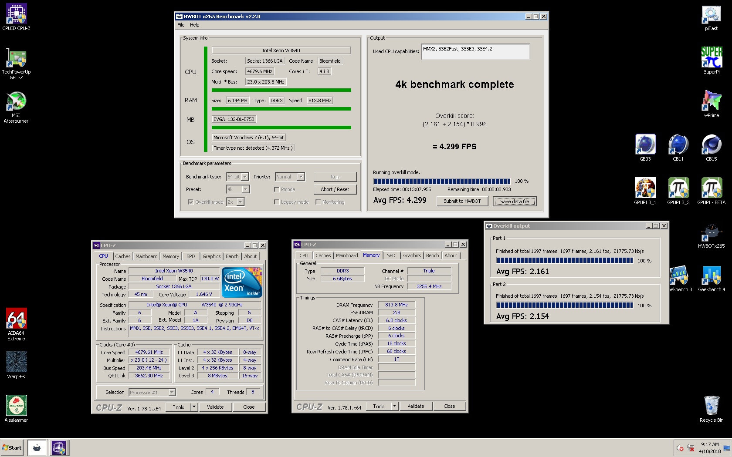
Task: Open the Aleslammer desktop icon
Action: (x=16, y=409)
